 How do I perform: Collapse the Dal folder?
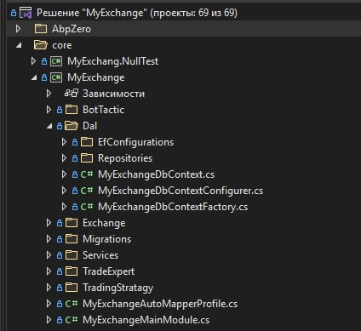pos(49,126)
